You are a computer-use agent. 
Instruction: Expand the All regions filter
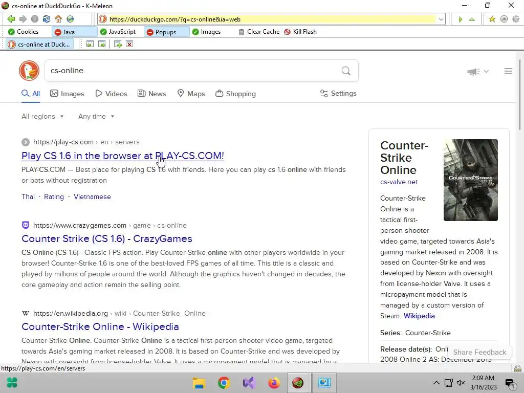click(x=42, y=116)
